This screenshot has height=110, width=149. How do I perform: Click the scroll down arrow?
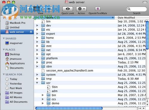[148, 105]
